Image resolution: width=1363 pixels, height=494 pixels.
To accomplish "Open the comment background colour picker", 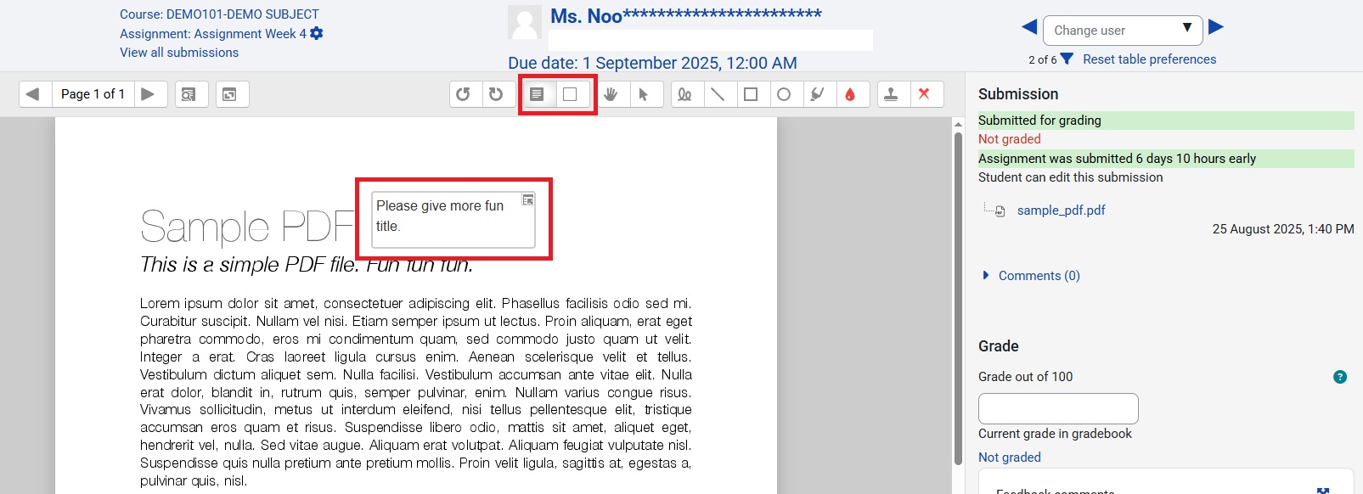I will pos(570,94).
